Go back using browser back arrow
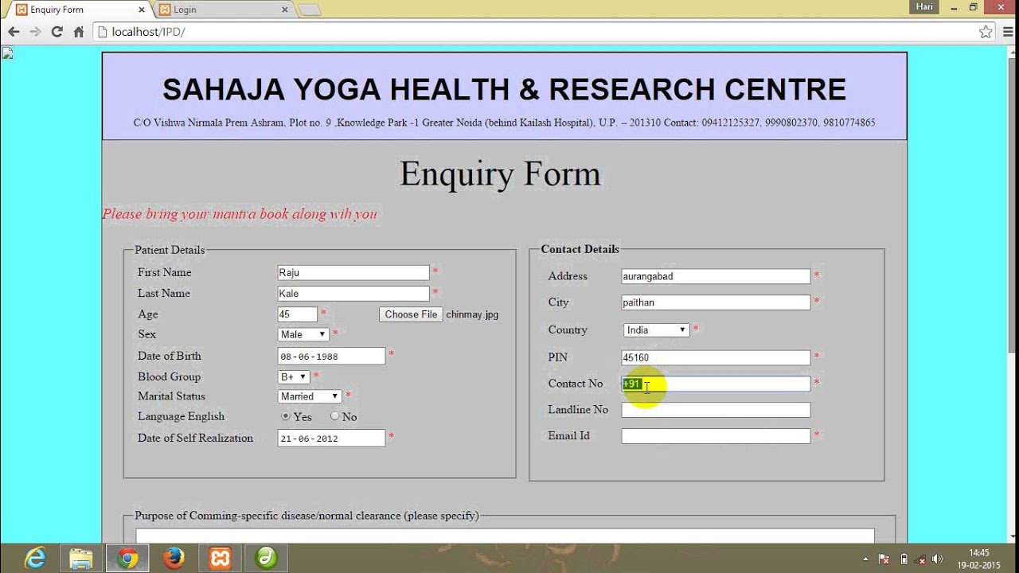The height and width of the screenshot is (573, 1019). (14, 32)
